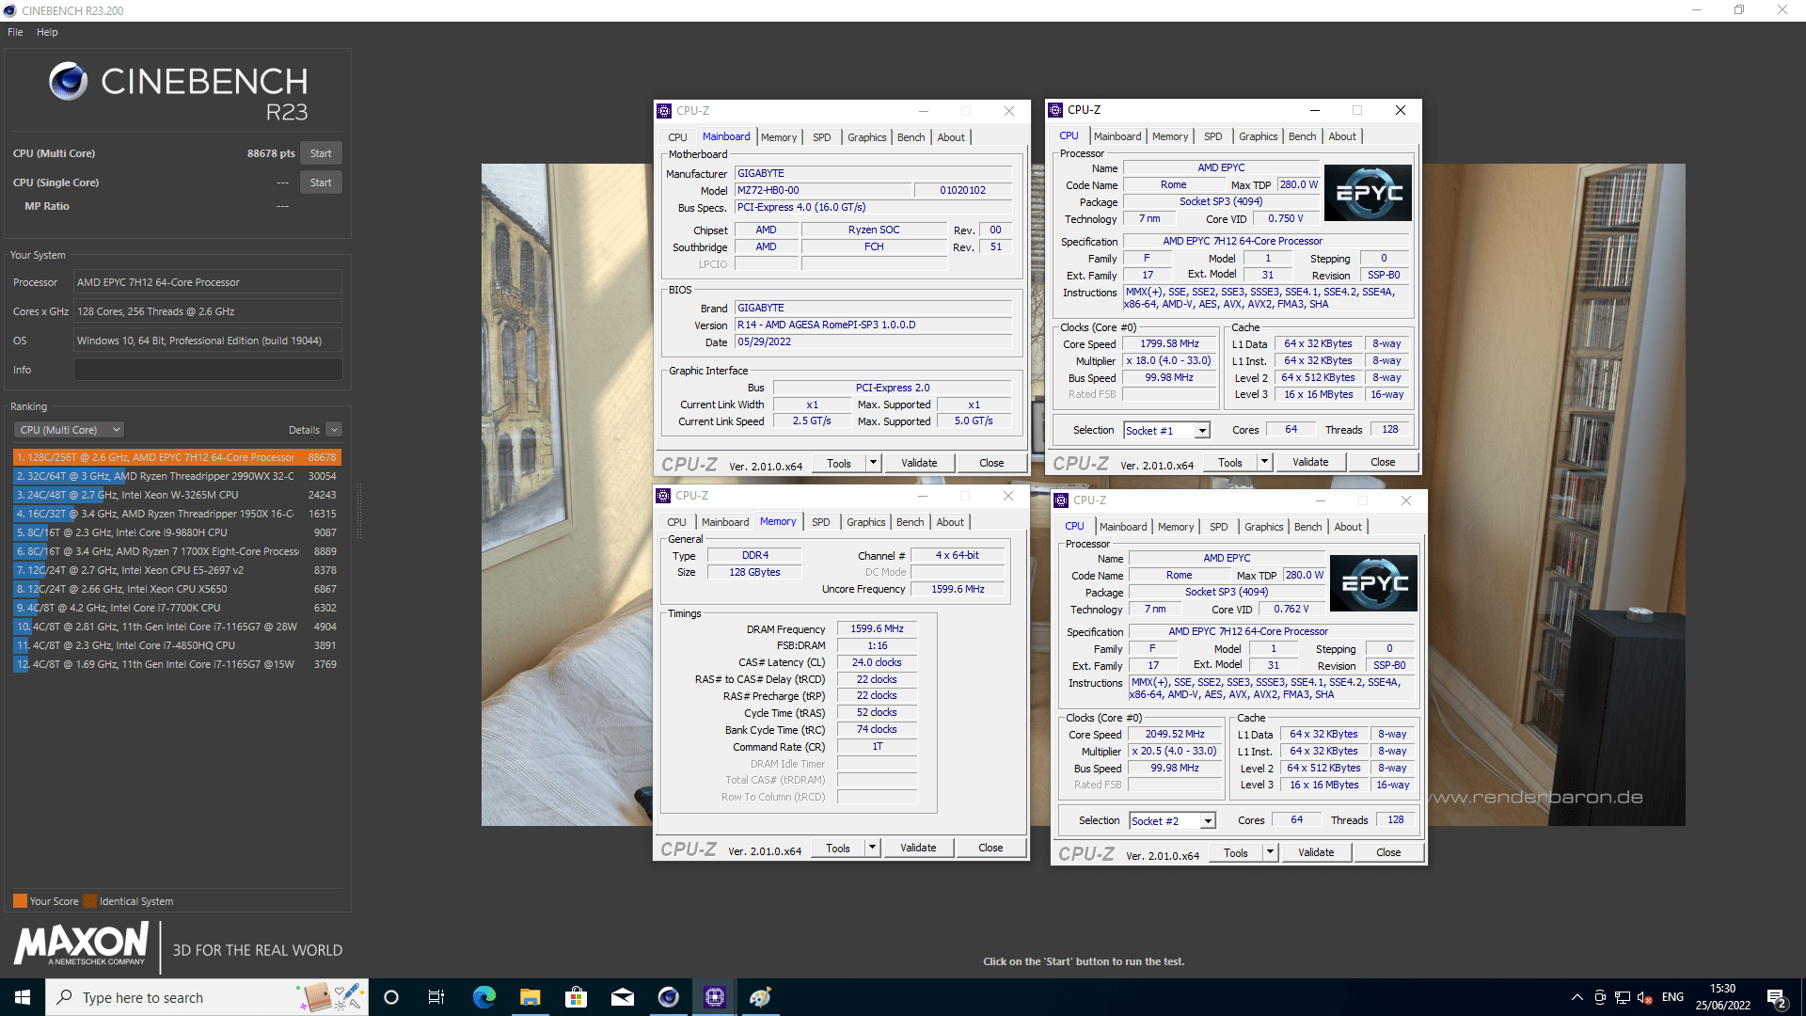Open File Explorer from taskbar
This screenshot has width=1806, height=1016.
pyautogui.click(x=530, y=997)
